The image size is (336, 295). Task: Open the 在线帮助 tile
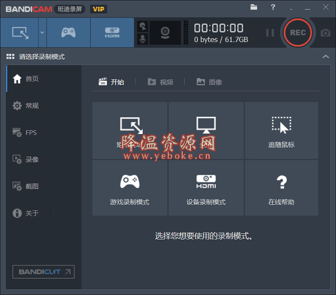click(281, 188)
